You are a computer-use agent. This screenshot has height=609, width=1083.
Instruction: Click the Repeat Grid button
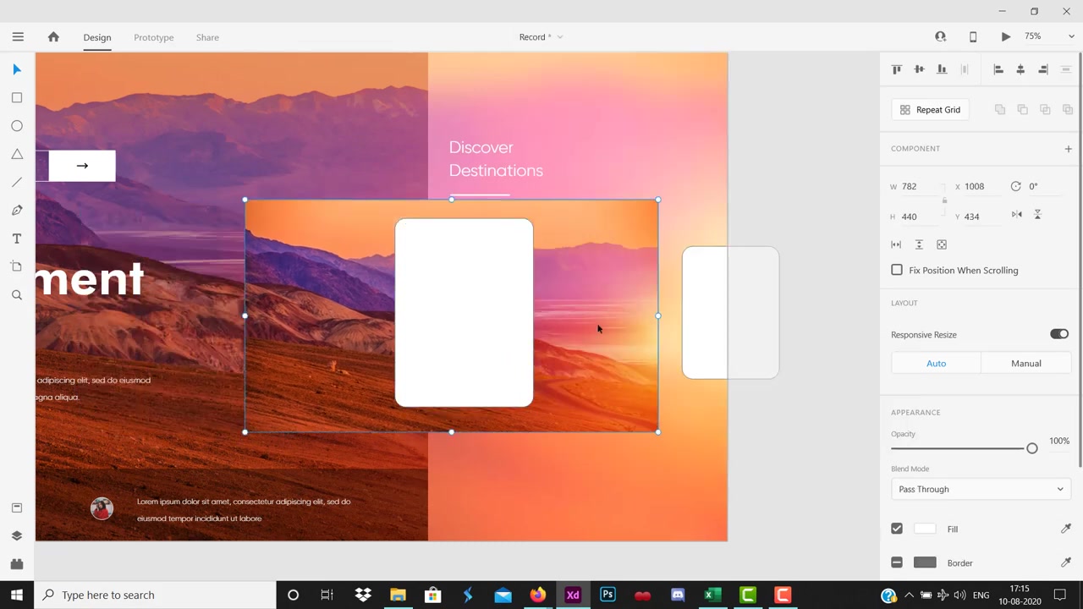pos(929,109)
